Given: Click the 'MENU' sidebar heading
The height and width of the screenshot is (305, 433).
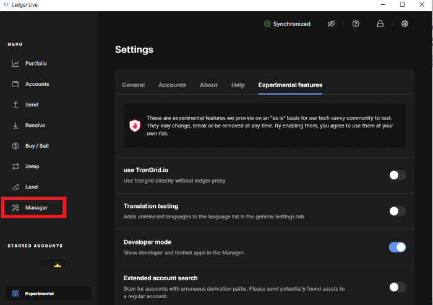Looking at the screenshot, I should point(15,44).
